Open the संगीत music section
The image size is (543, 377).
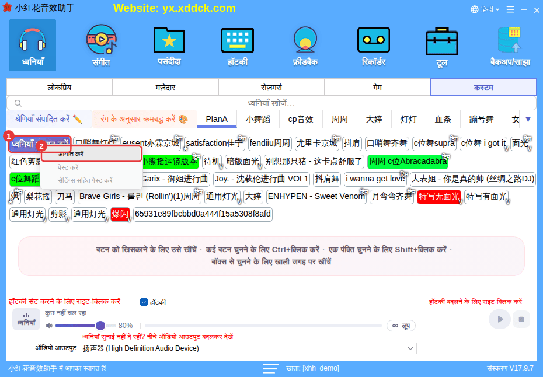coord(101,45)
